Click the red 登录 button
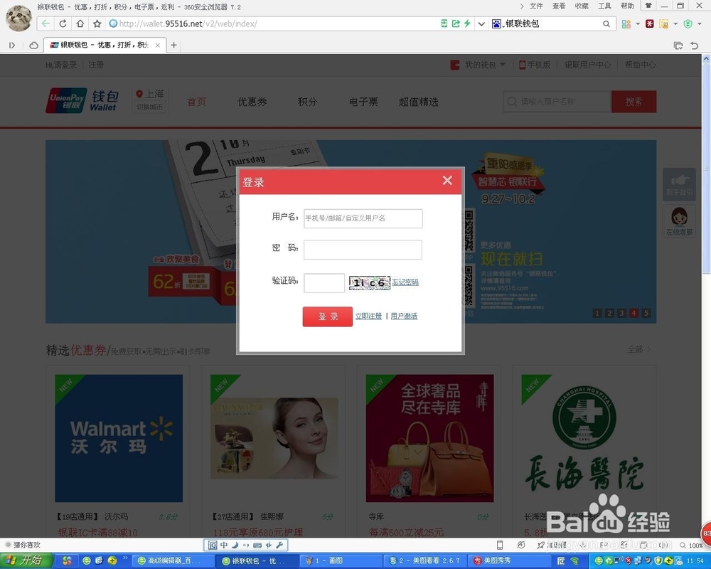Viewport: 711px width, 569px height. click(327, 317)
